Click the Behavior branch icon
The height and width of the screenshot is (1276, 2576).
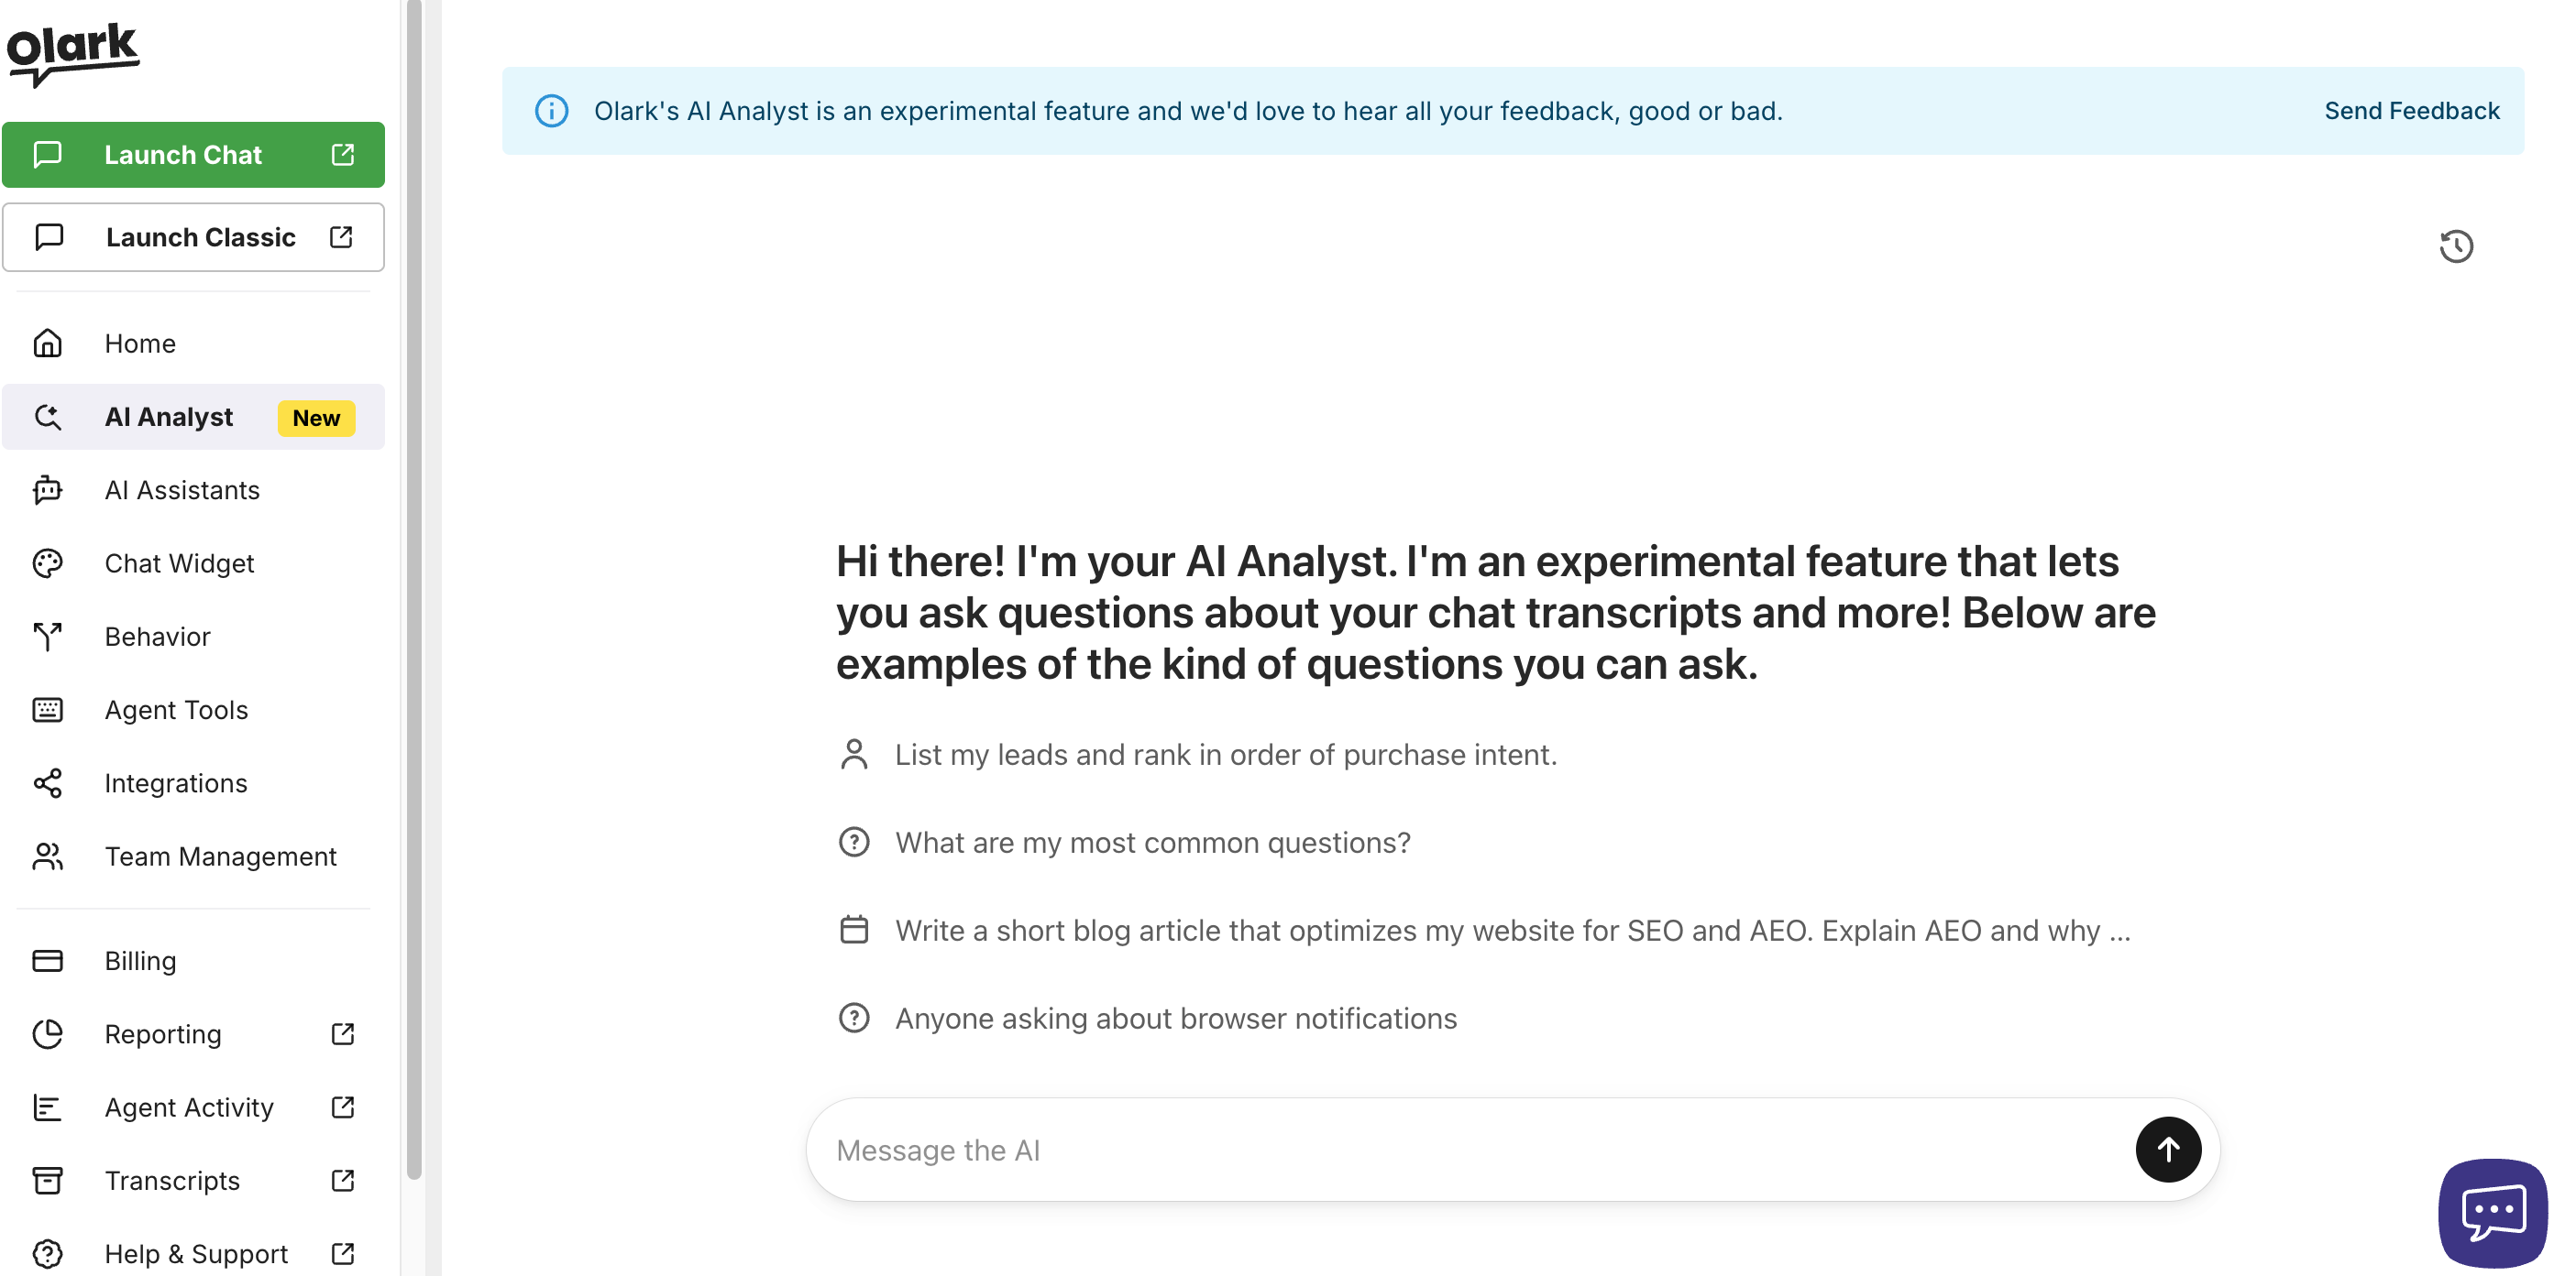click(47, 637)
